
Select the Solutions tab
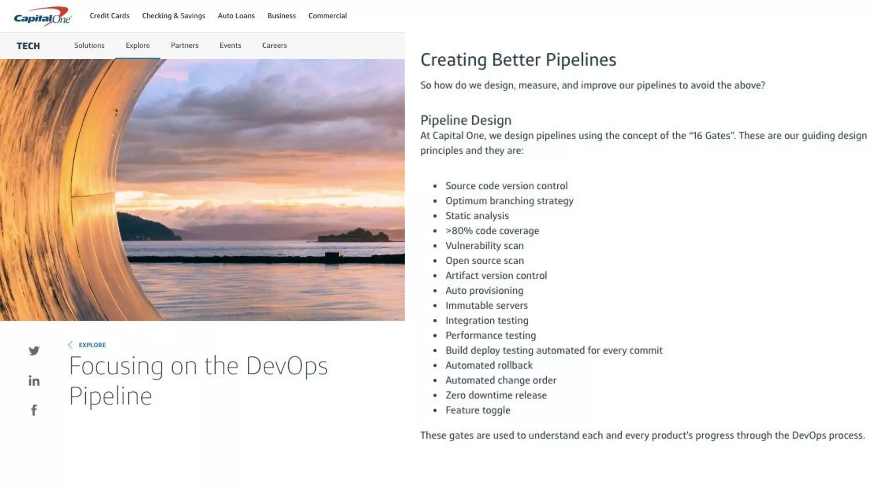pos(89,45)
